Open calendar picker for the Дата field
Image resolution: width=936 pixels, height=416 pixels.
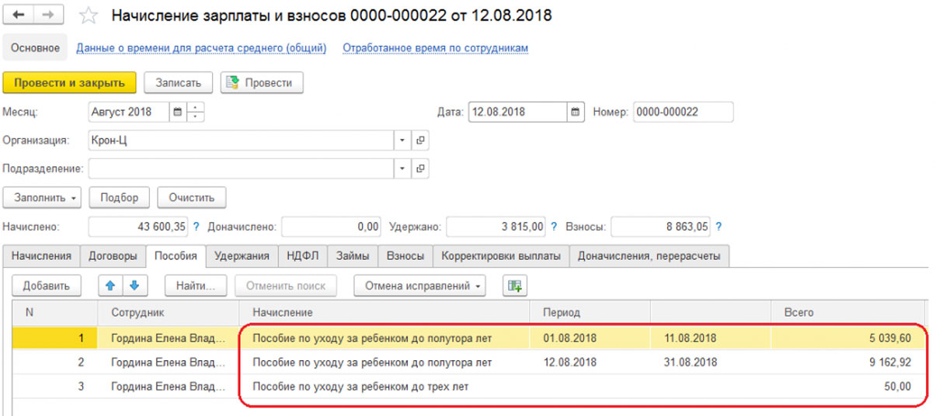point(576,112)
